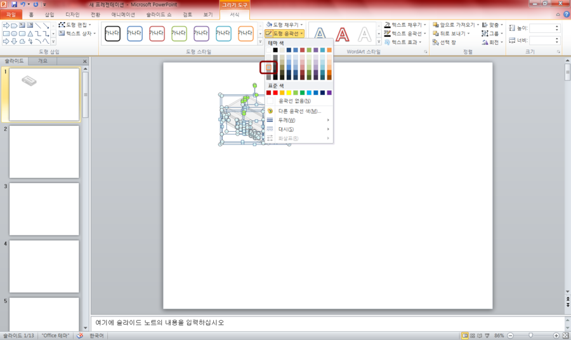The height and width of the screenshot is (340, 571).
Task: Click the zoom slider handle
Action: (x=530, y=336)
